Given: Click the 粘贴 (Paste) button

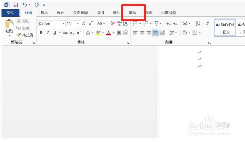Looking at the screenshot, I should (x=9, y=26).
